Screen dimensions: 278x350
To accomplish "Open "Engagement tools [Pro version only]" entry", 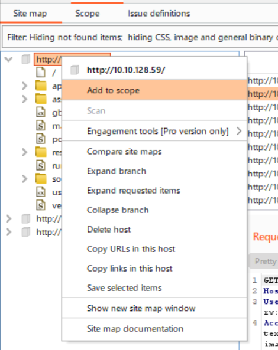I will pyautogui.click(x=154, y=131).
